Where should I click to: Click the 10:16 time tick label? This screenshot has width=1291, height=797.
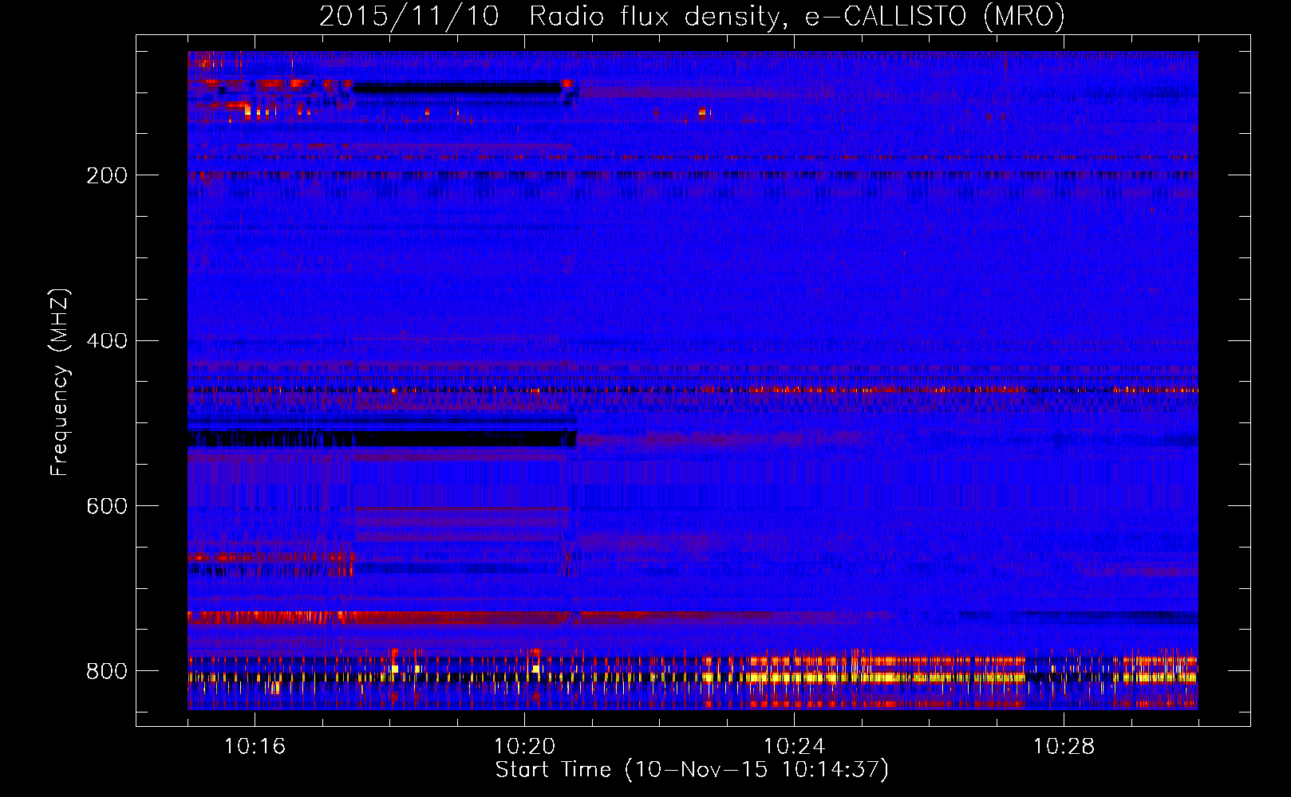point(255,746)
